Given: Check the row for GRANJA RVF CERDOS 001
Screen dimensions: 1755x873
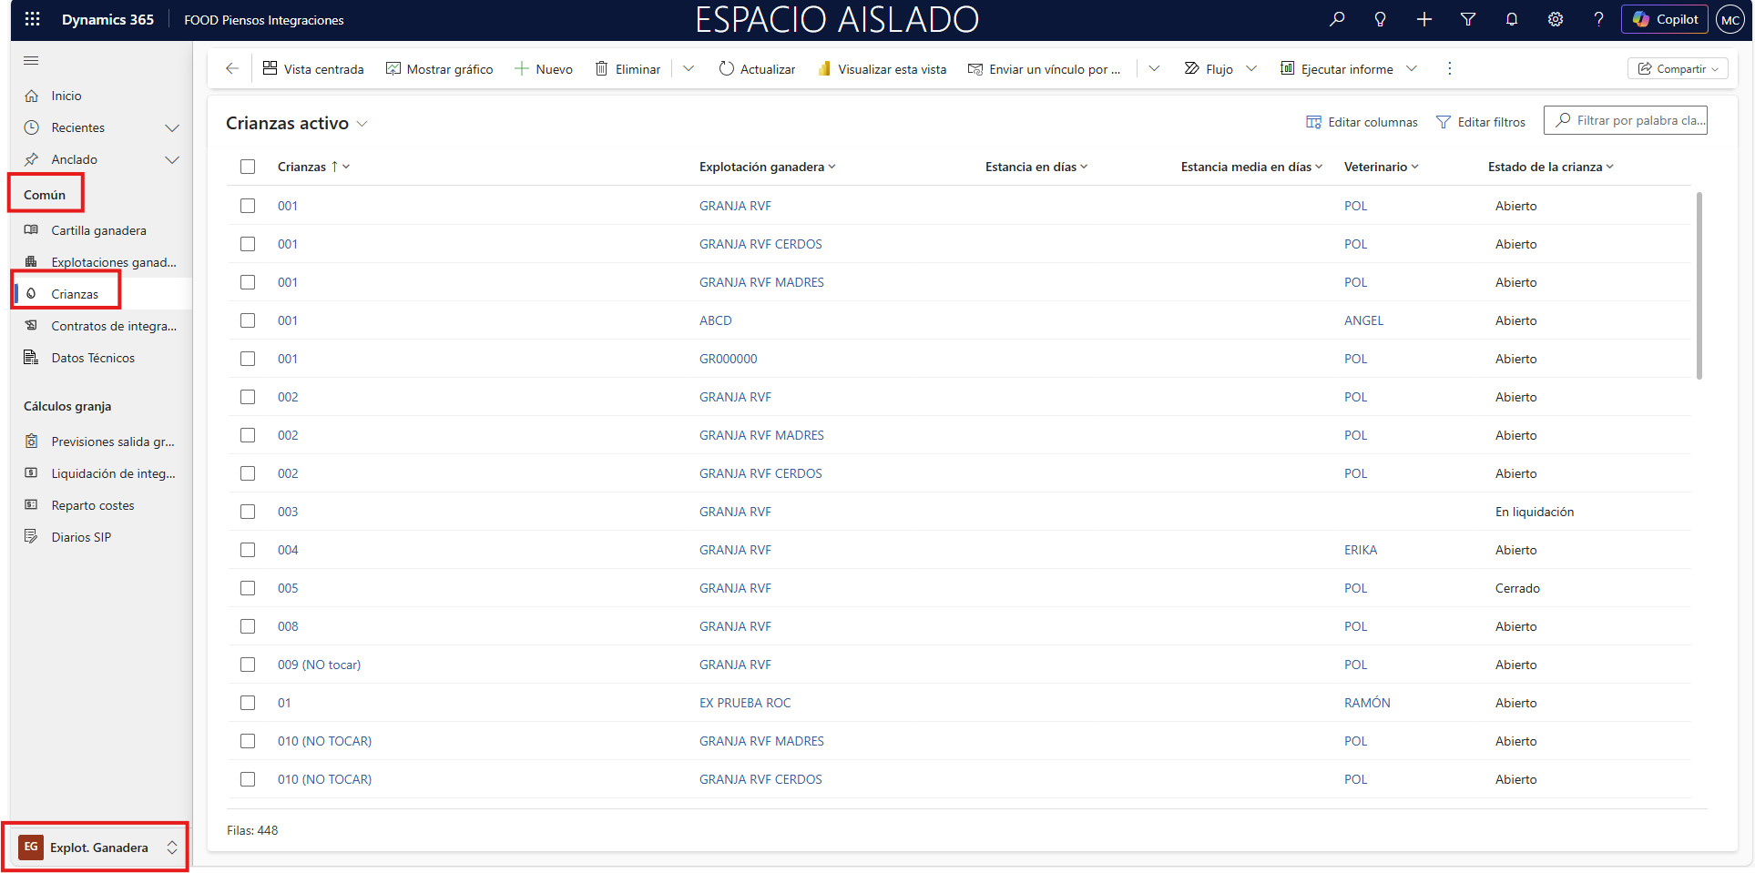Looking at the screenshot, I should (x=248, y=244).
